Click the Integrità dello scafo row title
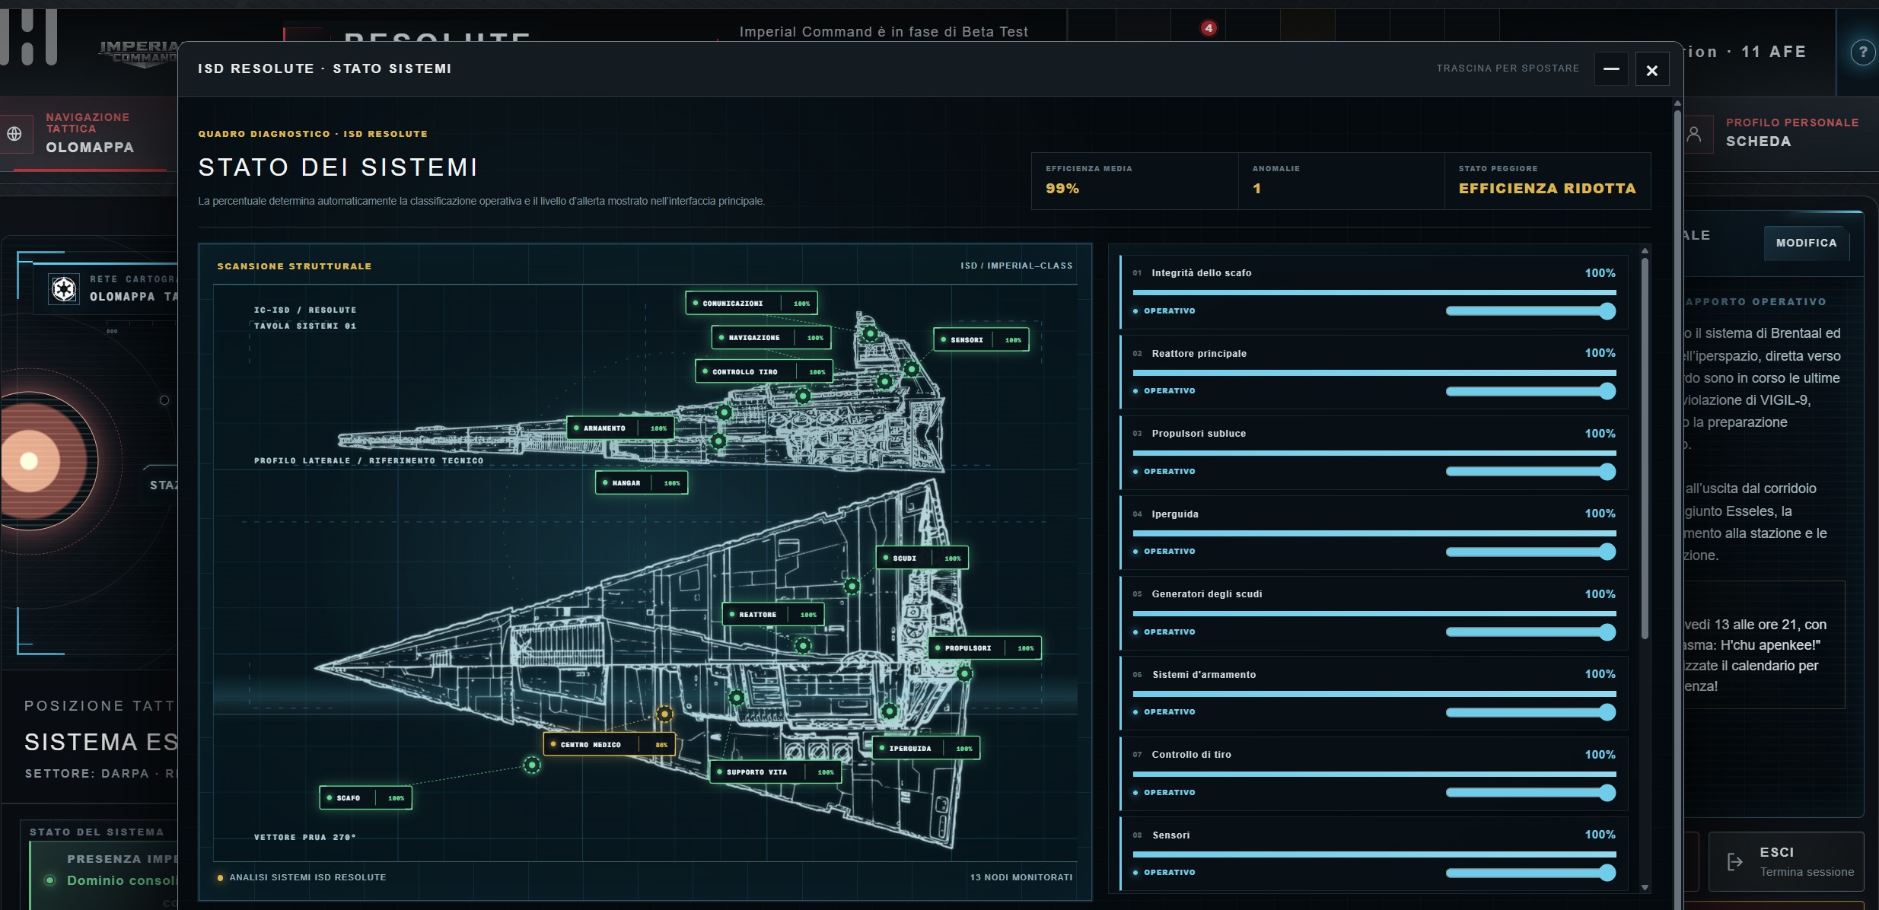The image size is (1879, 910). click(1202, 273)
